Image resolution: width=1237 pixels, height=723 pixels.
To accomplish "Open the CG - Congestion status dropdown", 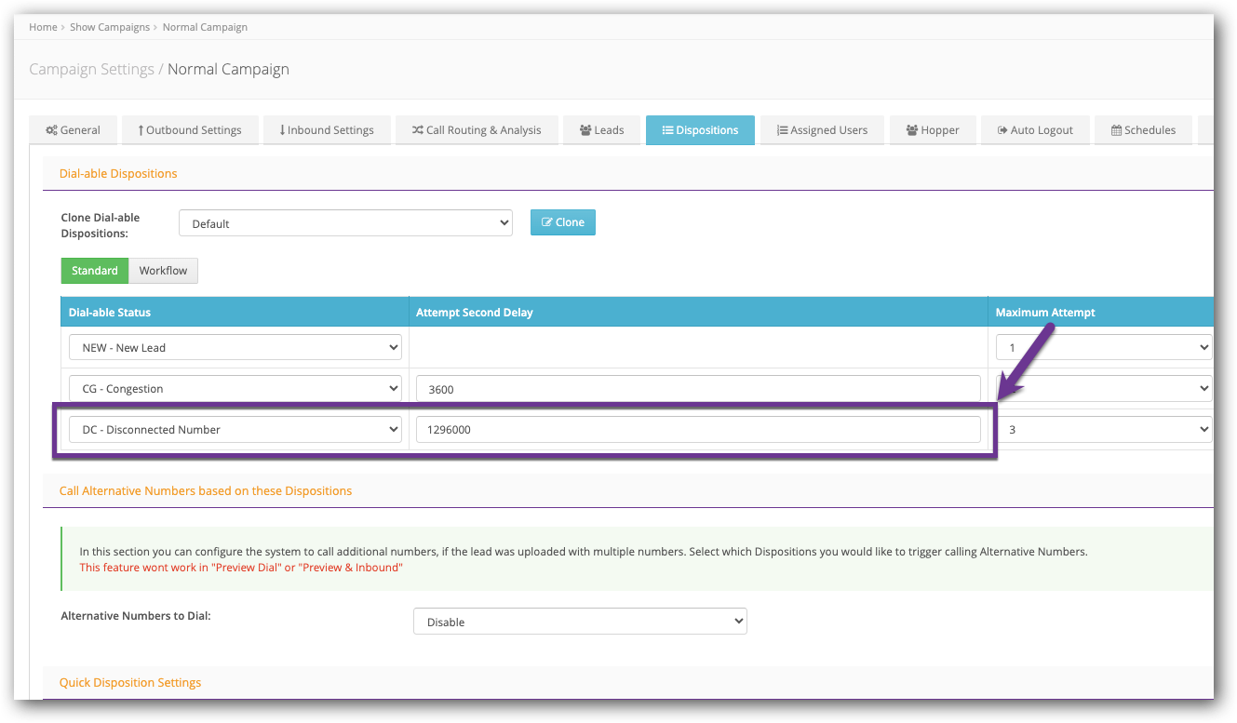I will click(x=235, y=388).
